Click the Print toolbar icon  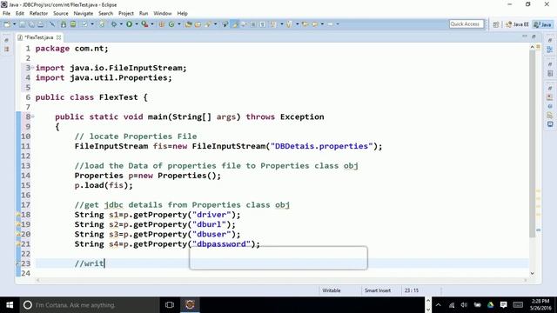coord(41,24)
